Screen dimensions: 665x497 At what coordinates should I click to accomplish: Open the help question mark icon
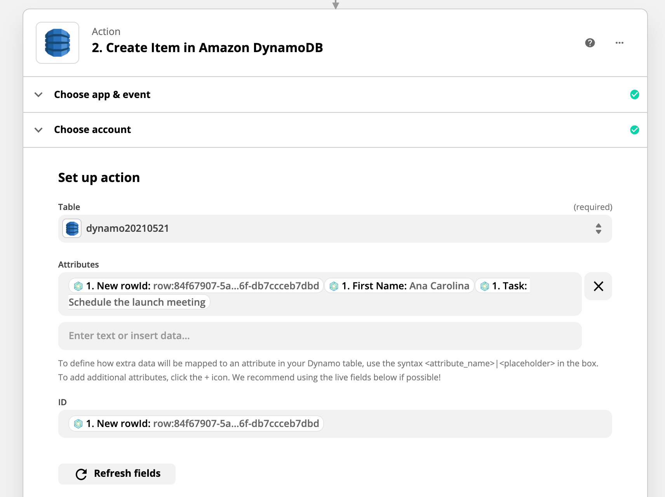590,43
